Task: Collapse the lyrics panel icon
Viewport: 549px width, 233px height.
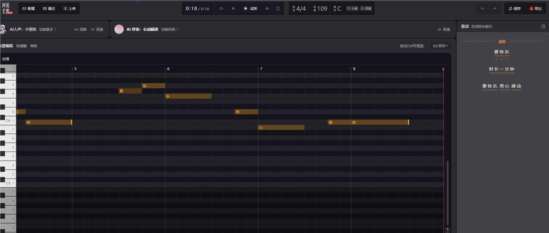Action: click(543, 26)
